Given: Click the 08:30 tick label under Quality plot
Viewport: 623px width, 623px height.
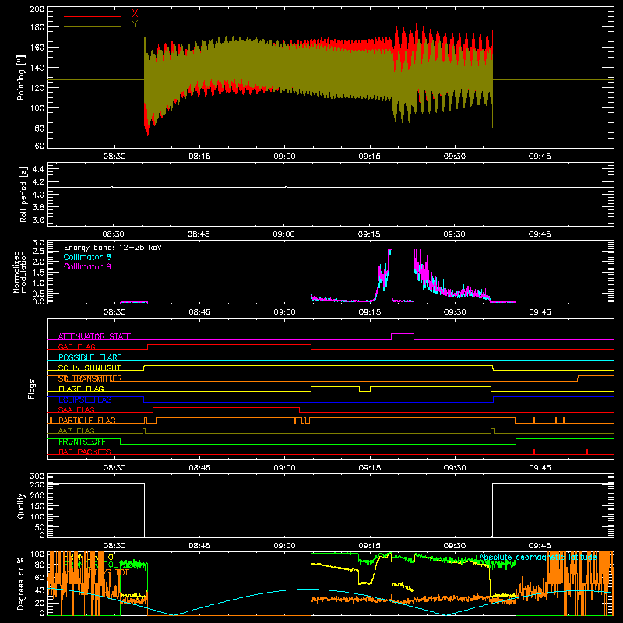Looking at the screenshot, I should (x=114, y=546).
